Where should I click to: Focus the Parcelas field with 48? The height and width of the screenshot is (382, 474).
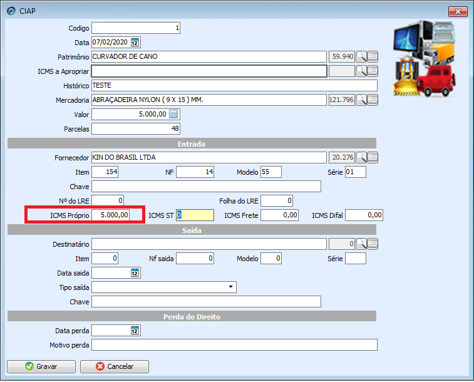(x=136, y=129)
